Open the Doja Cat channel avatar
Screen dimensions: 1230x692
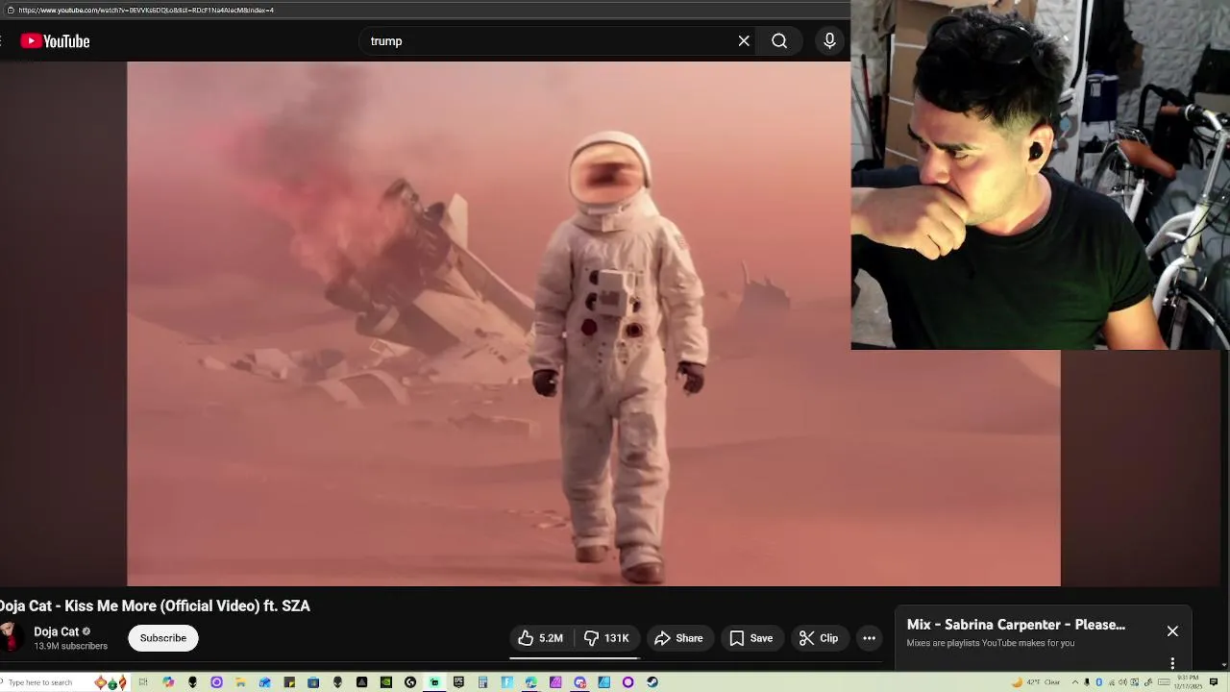(11, 637)
